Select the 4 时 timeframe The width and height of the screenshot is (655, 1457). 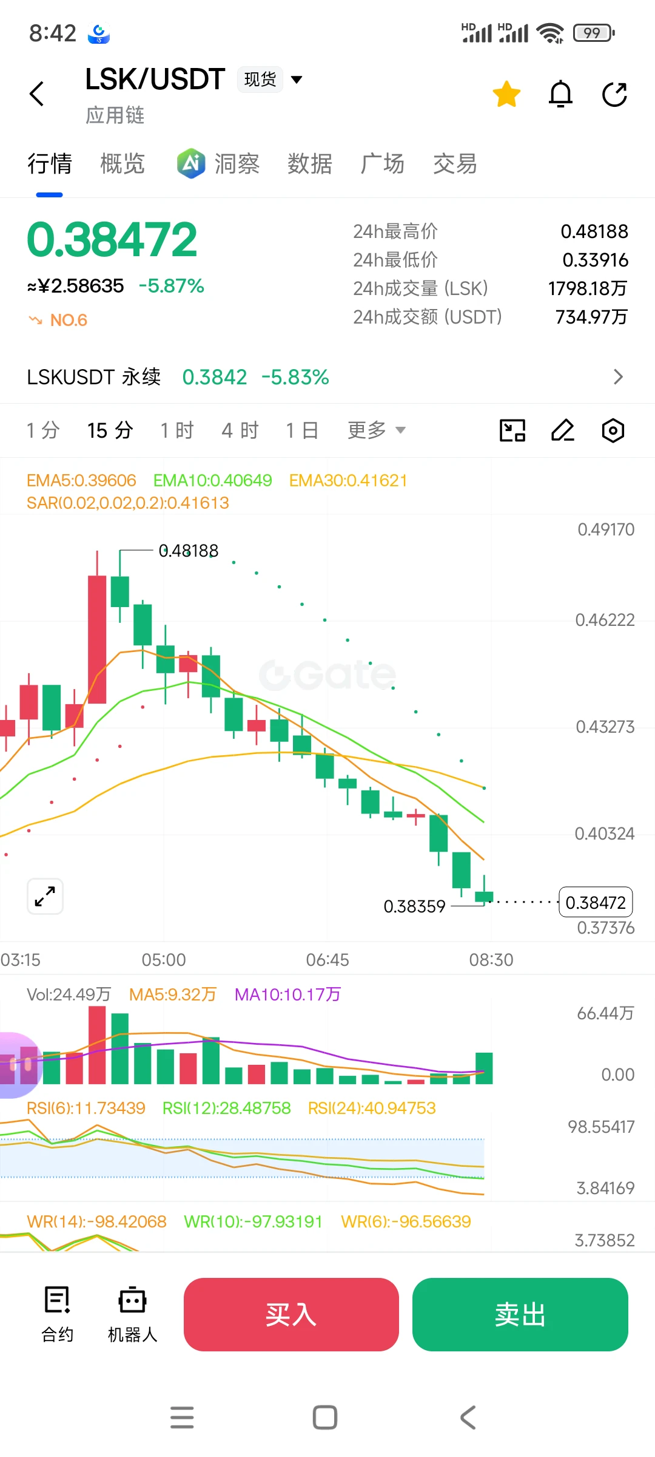click(240, 430)
